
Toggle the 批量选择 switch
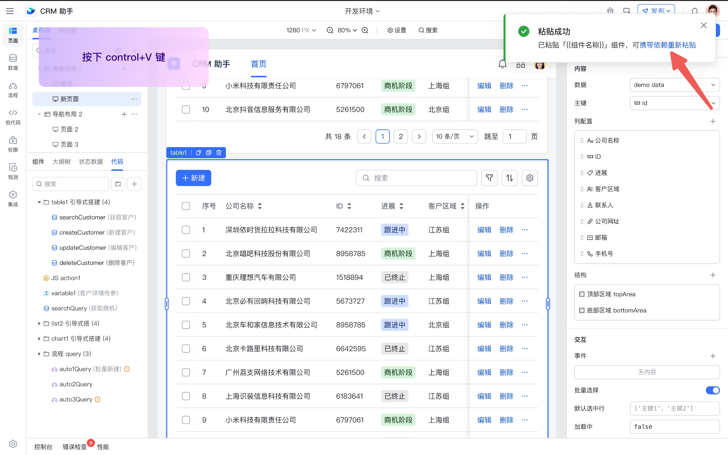[712, 390]
